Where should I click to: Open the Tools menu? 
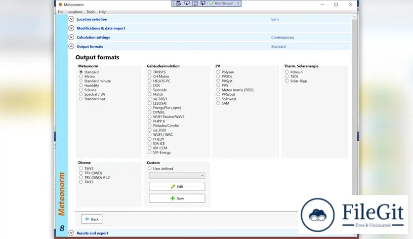[90, 12]
